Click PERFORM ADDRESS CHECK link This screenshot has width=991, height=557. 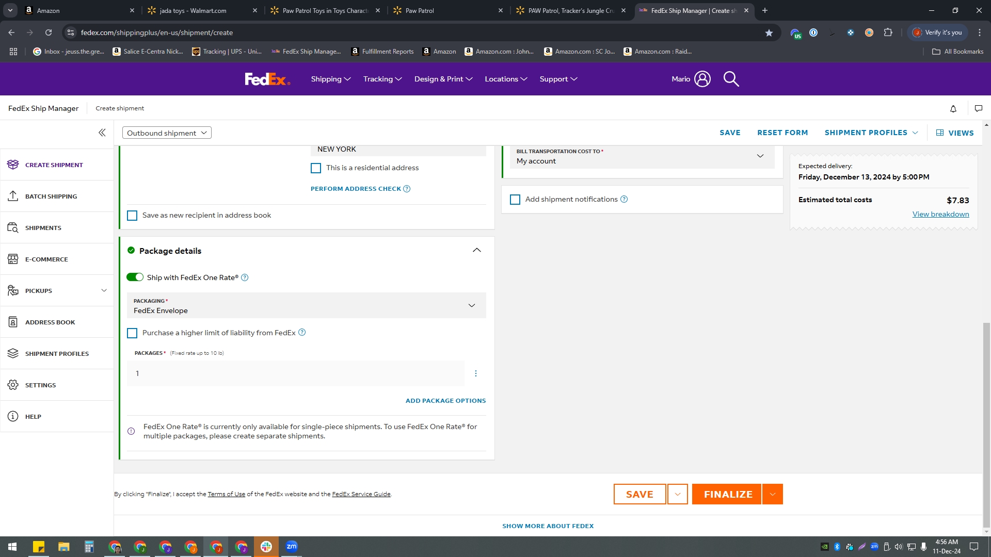[x=356, y=189]
